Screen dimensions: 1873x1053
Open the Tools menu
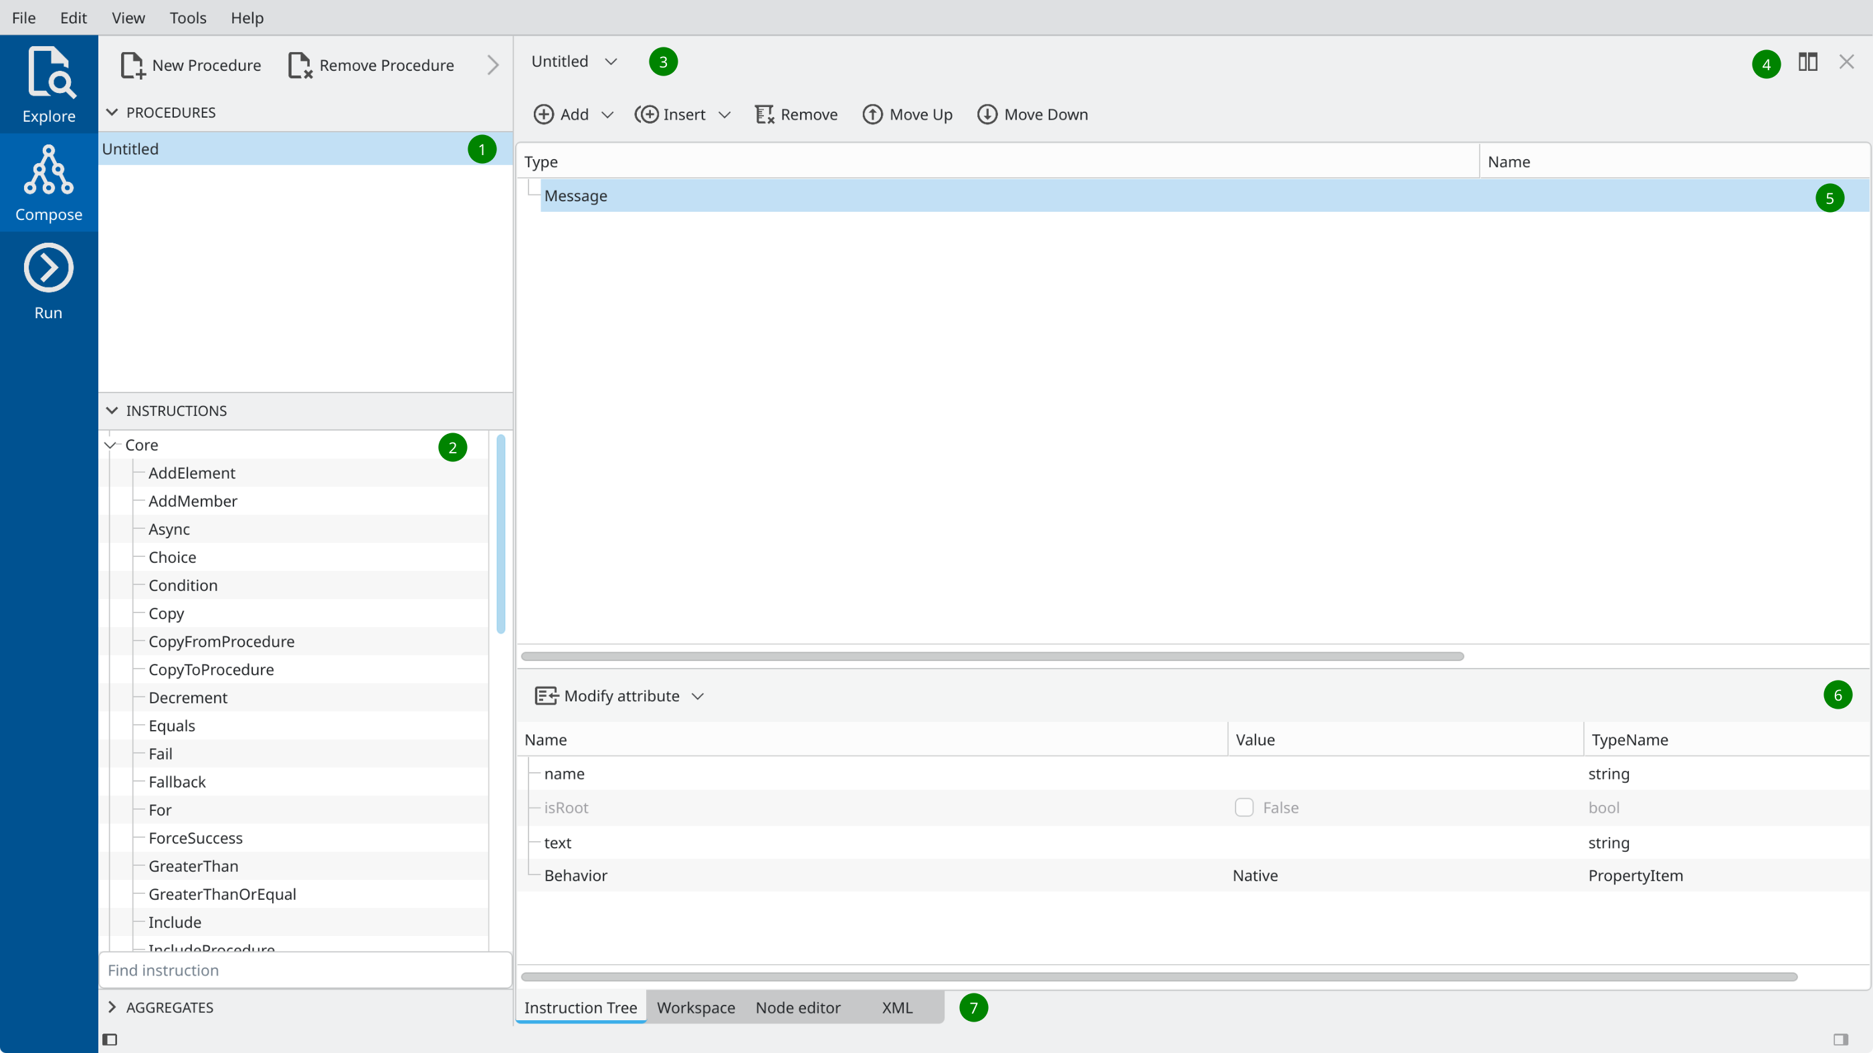[x=187, y=17]
